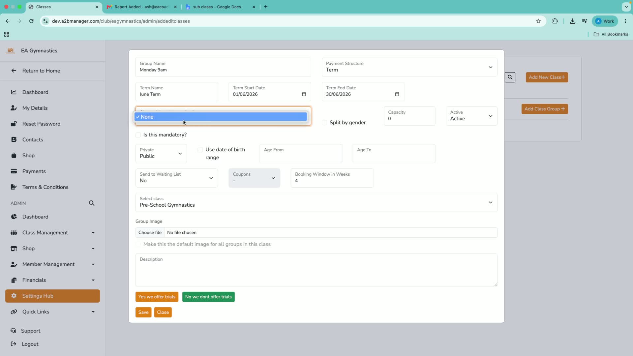Click the Close button in the form
Viewport: 633px width, 356px height.
click(163, 312)
